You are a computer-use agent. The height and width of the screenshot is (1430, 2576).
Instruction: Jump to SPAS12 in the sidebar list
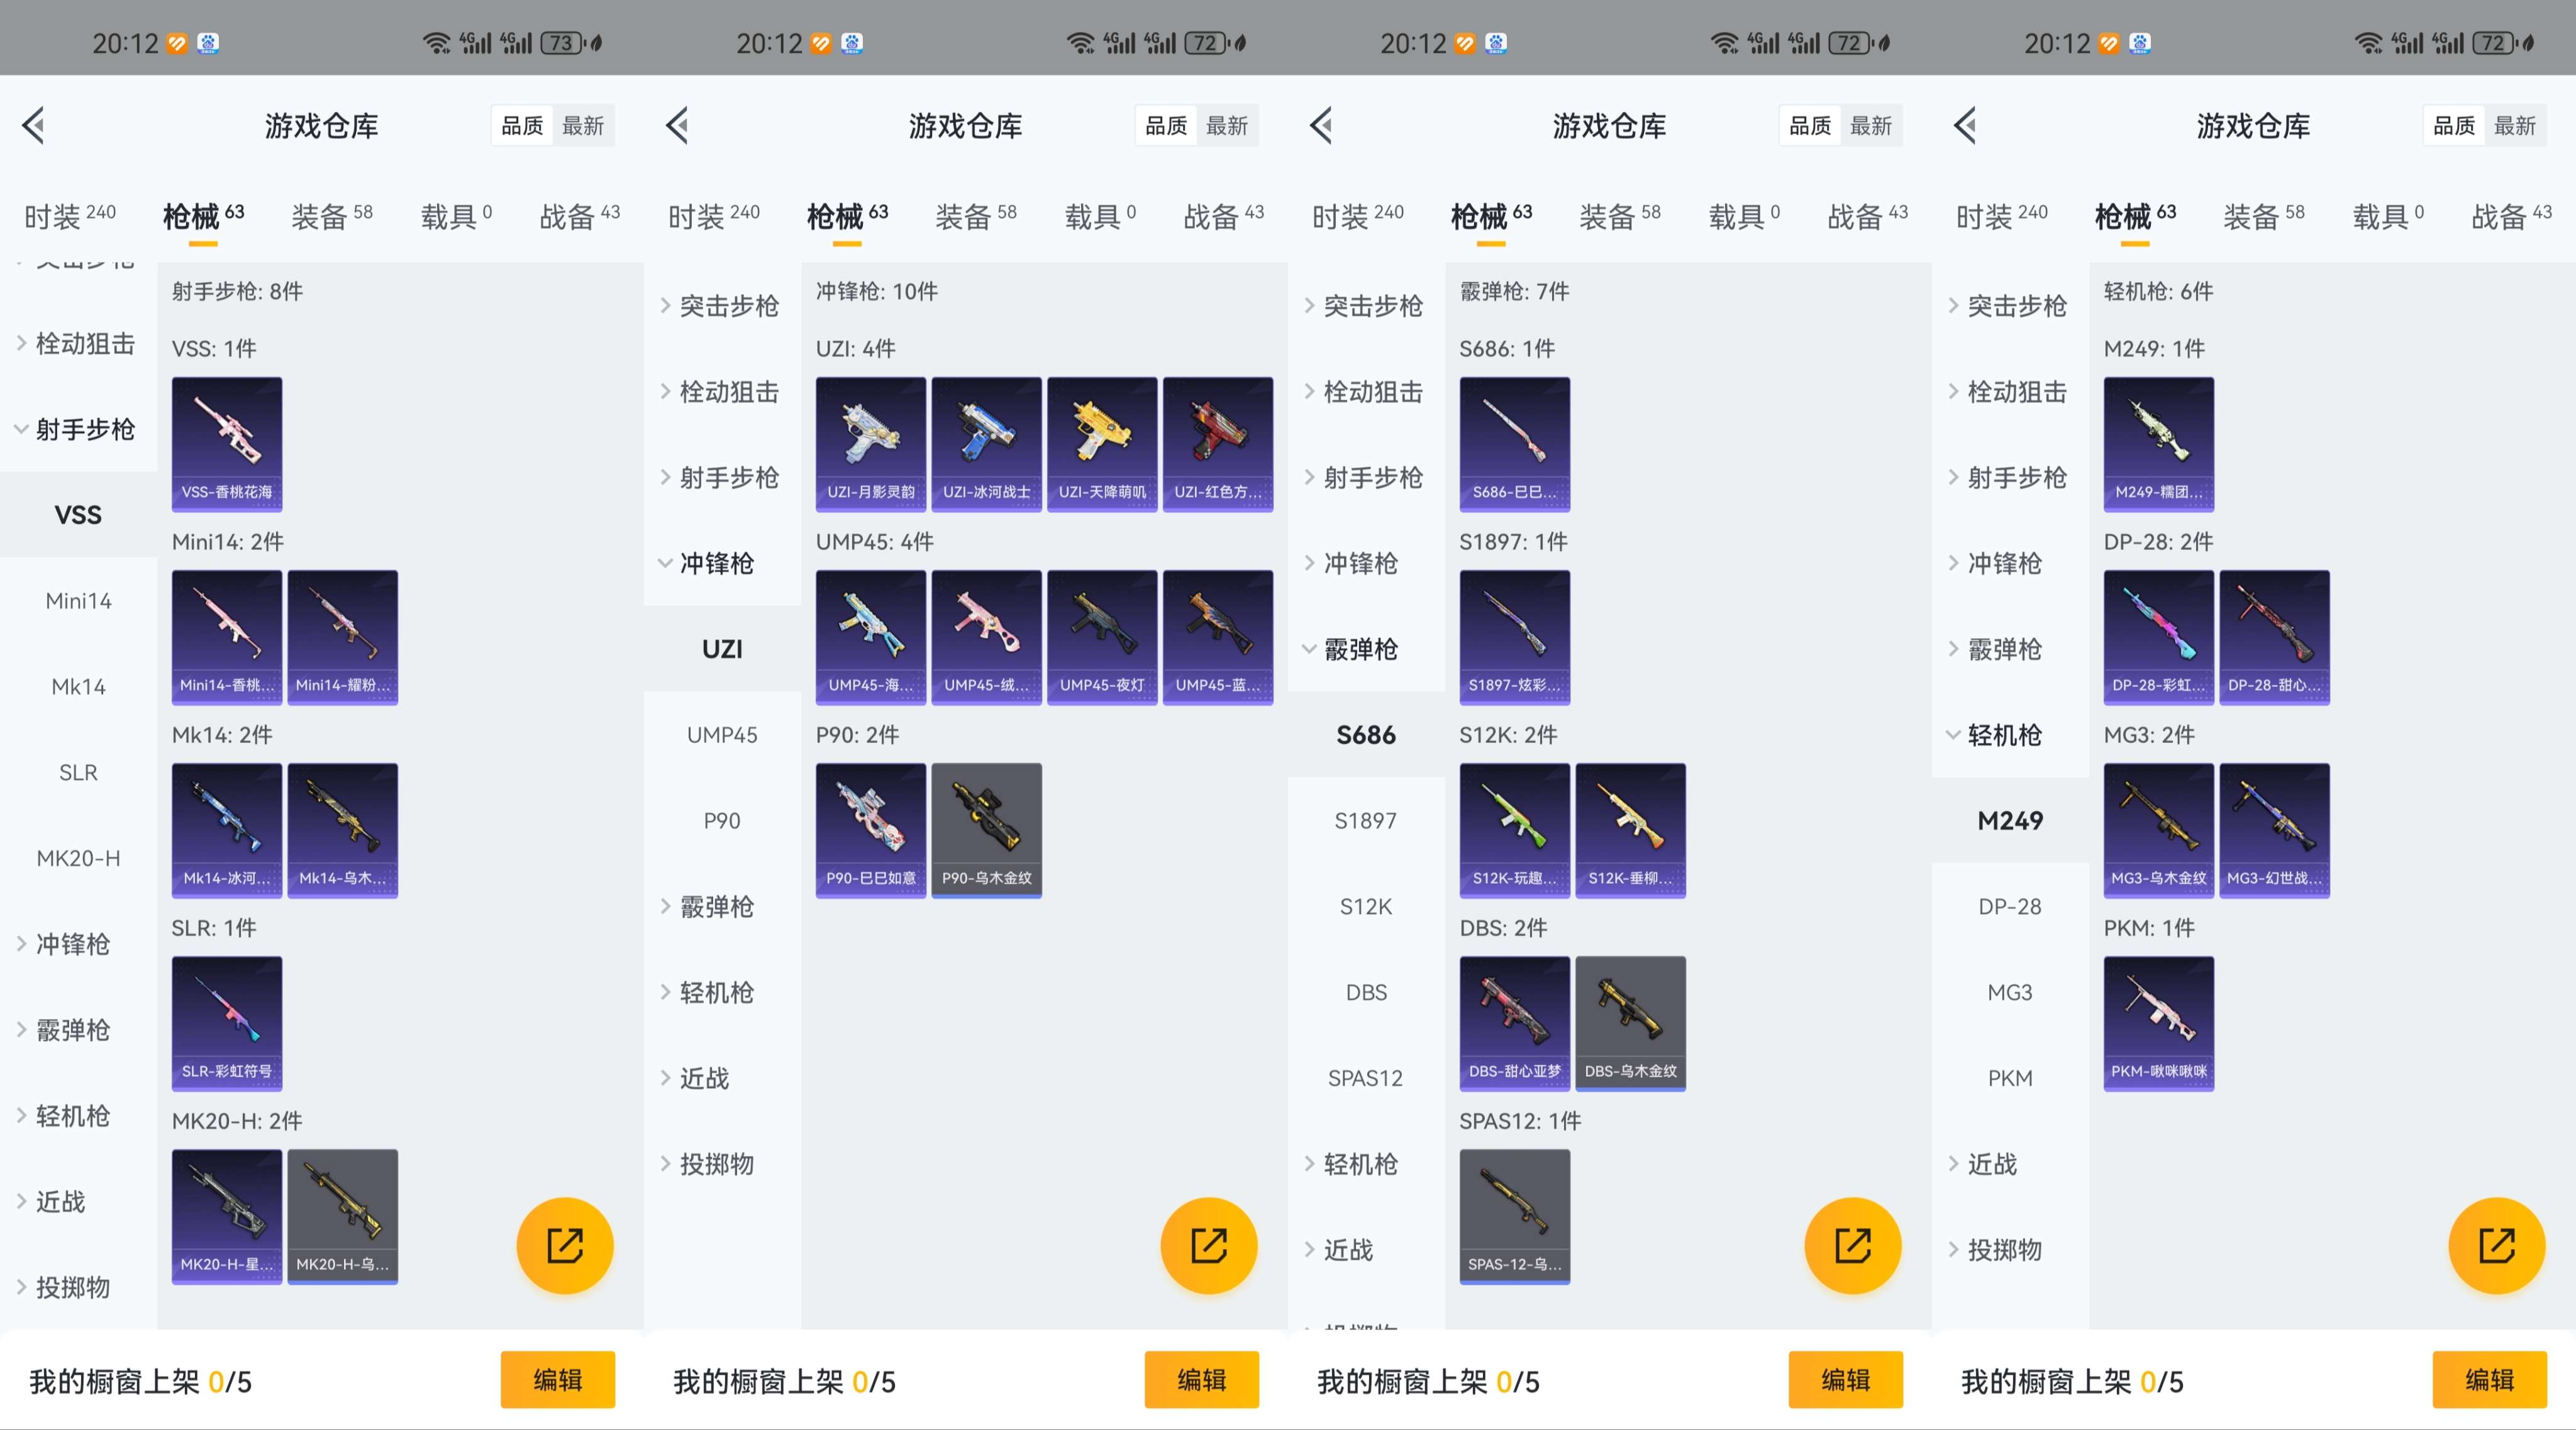tap(1366, 1078)
